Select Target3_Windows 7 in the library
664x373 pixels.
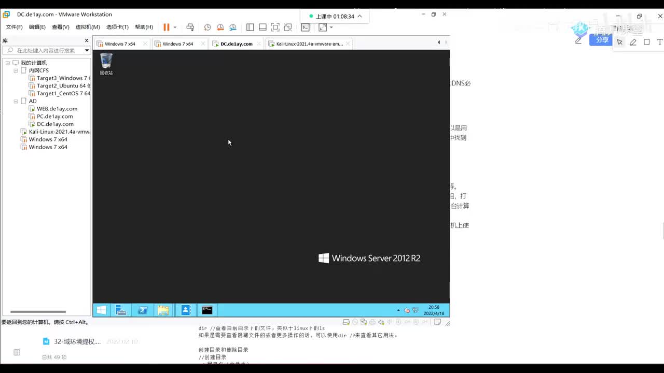[60, 78]
